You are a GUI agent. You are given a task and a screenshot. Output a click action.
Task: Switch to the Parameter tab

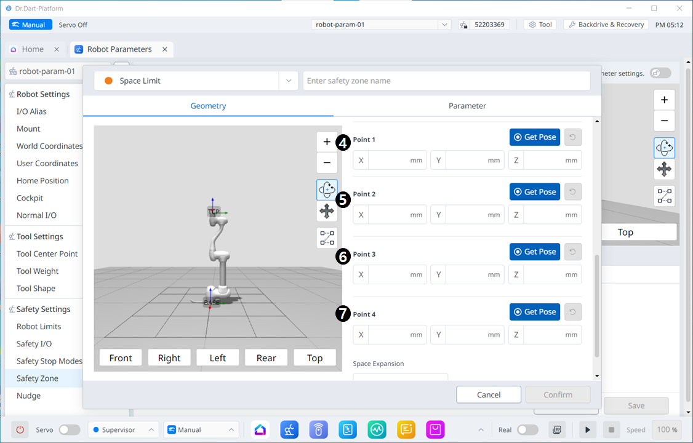pyautogui.click(x=467, y=106)
